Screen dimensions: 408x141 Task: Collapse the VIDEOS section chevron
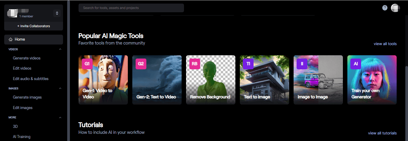click(60, 49)
